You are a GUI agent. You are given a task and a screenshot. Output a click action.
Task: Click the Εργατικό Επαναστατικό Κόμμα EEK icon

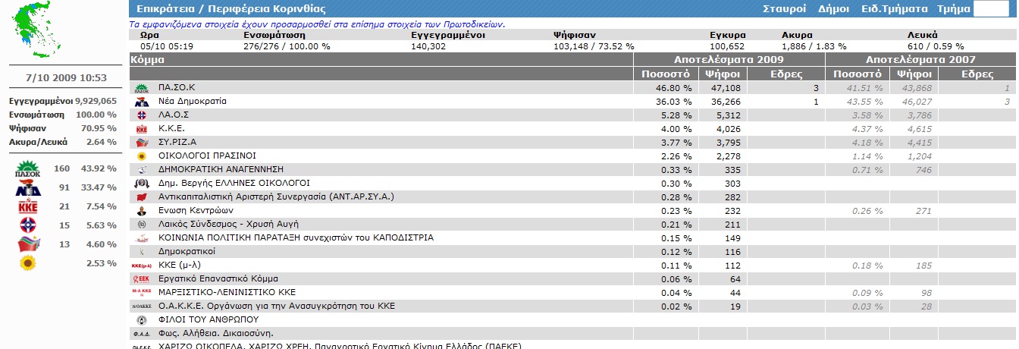[142, 279]
